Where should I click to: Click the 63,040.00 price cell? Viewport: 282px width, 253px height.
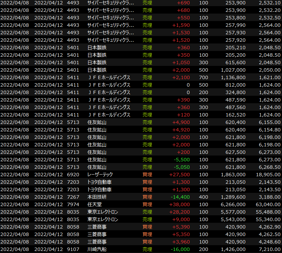tap(268, 204)
